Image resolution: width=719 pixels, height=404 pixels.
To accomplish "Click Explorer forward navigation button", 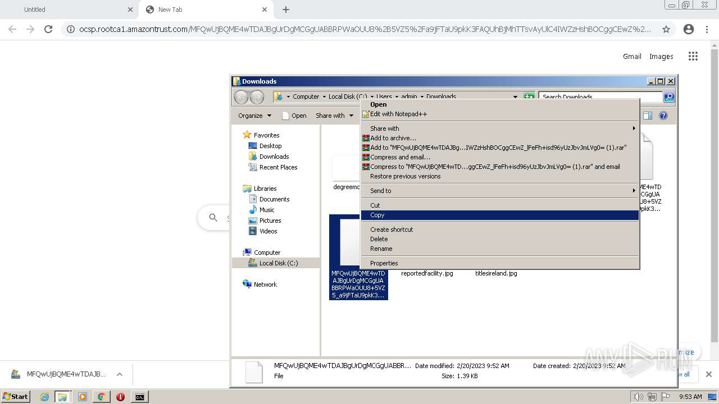I will pos(257,97).
